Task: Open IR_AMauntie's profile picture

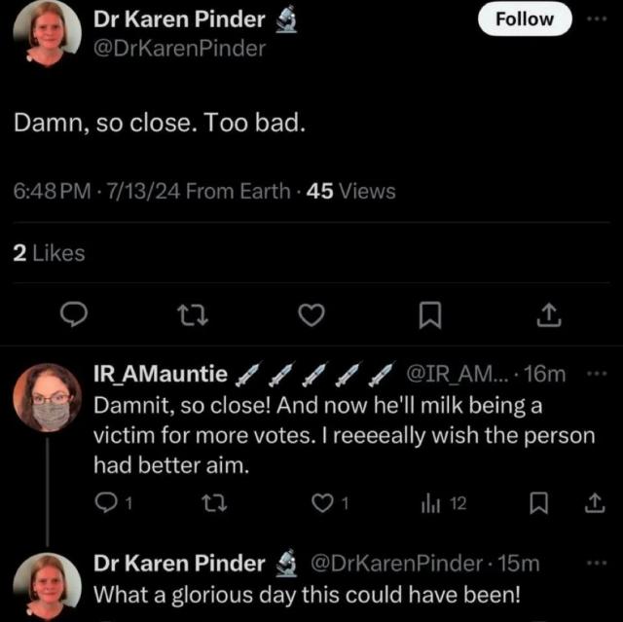Action: (45, 399)
